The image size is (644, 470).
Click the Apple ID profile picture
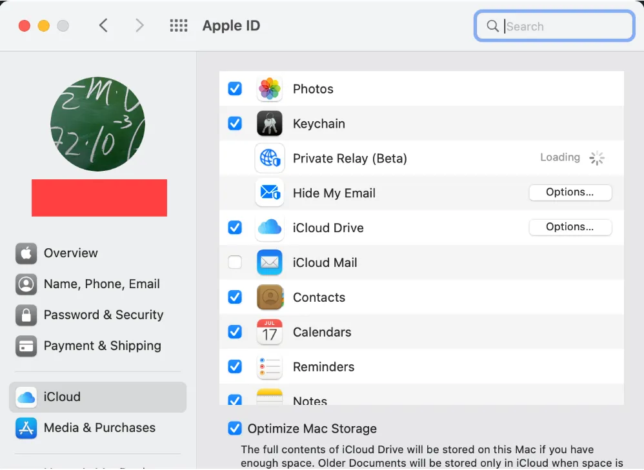(97, 124)
